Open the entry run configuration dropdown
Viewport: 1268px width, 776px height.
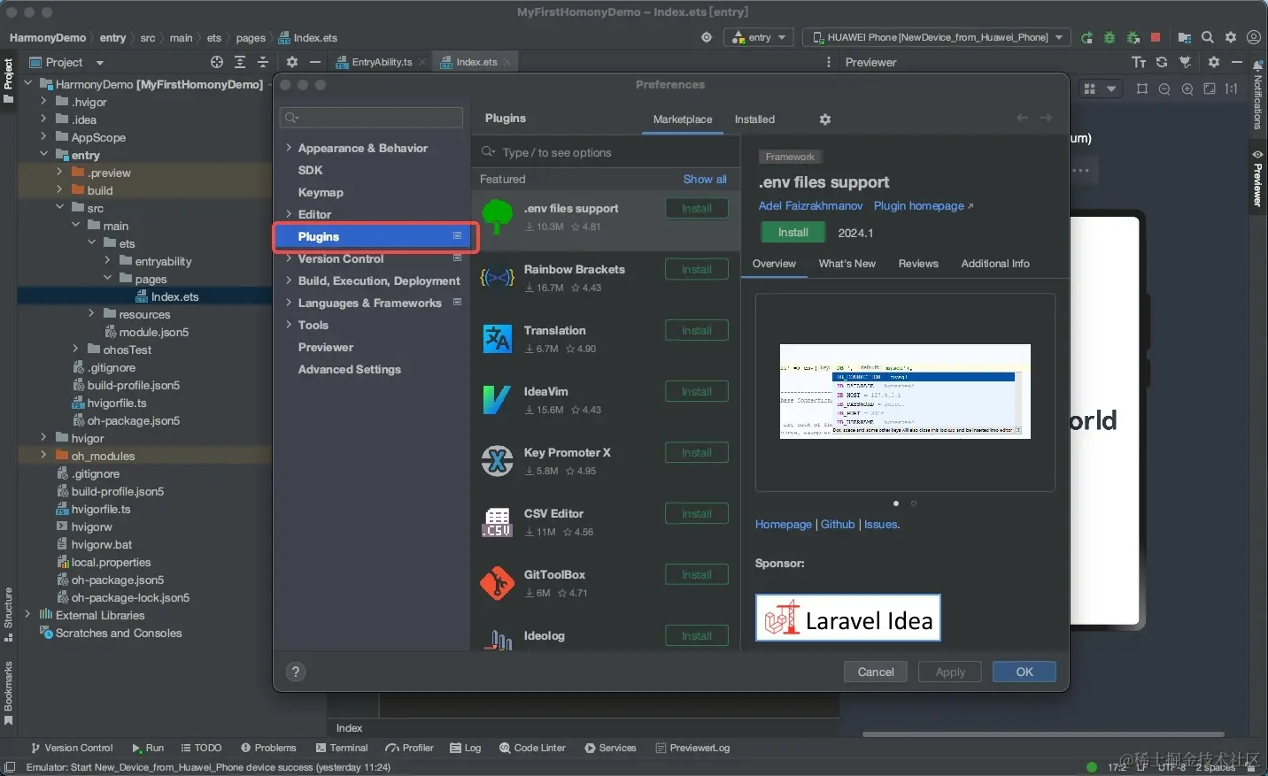pos(759,38)
